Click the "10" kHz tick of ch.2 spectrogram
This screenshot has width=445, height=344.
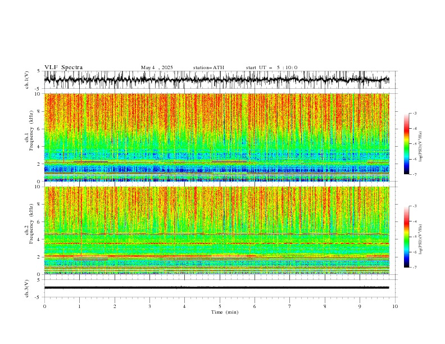[x=38, y=187]
